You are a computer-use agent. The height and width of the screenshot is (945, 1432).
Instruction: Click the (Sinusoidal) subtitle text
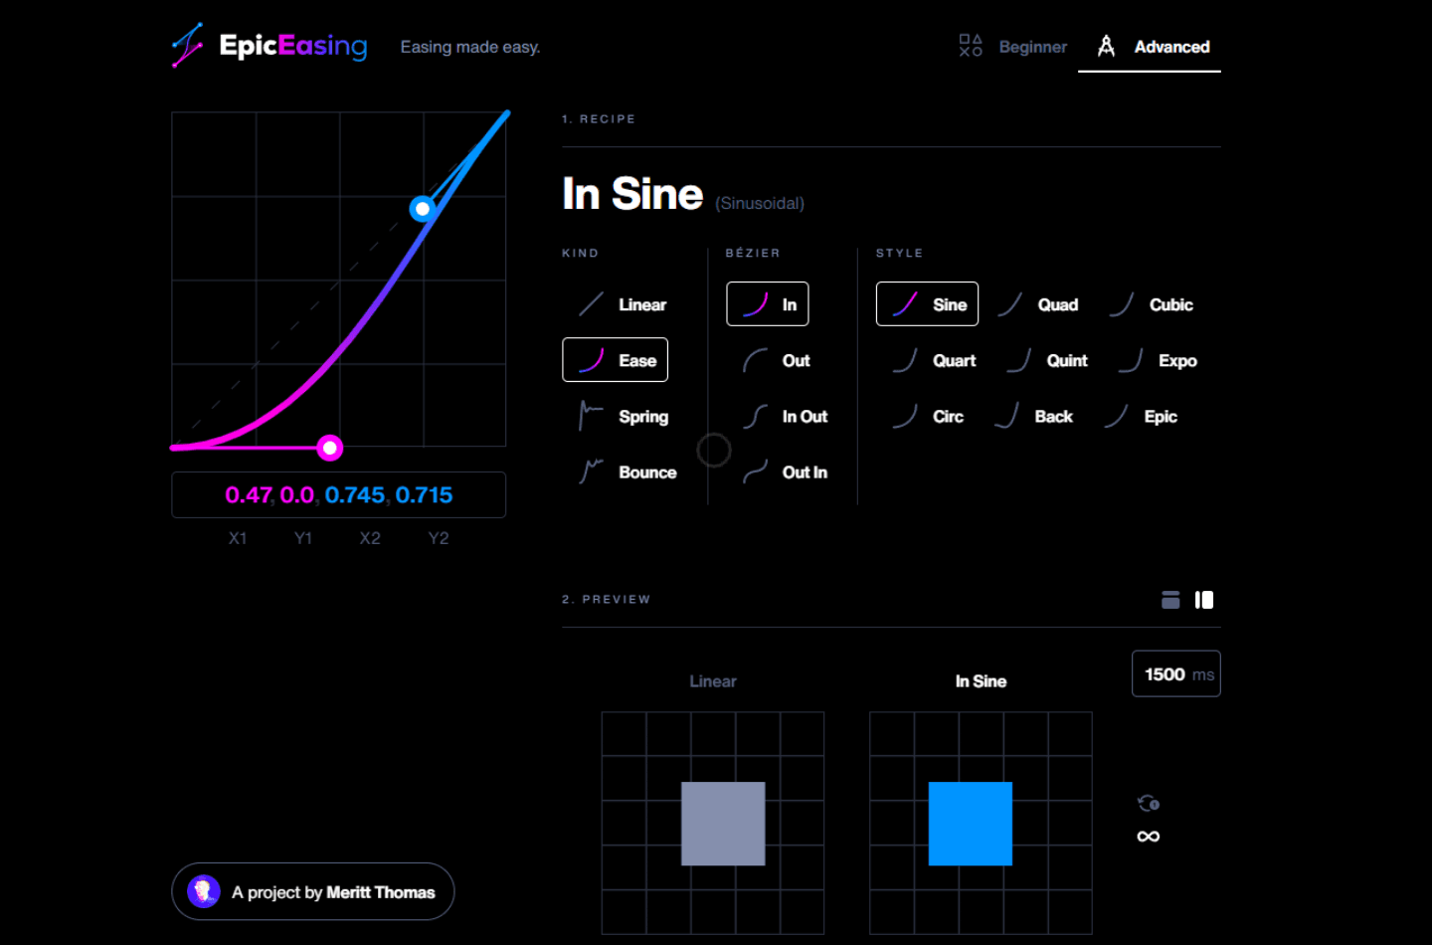760,203
